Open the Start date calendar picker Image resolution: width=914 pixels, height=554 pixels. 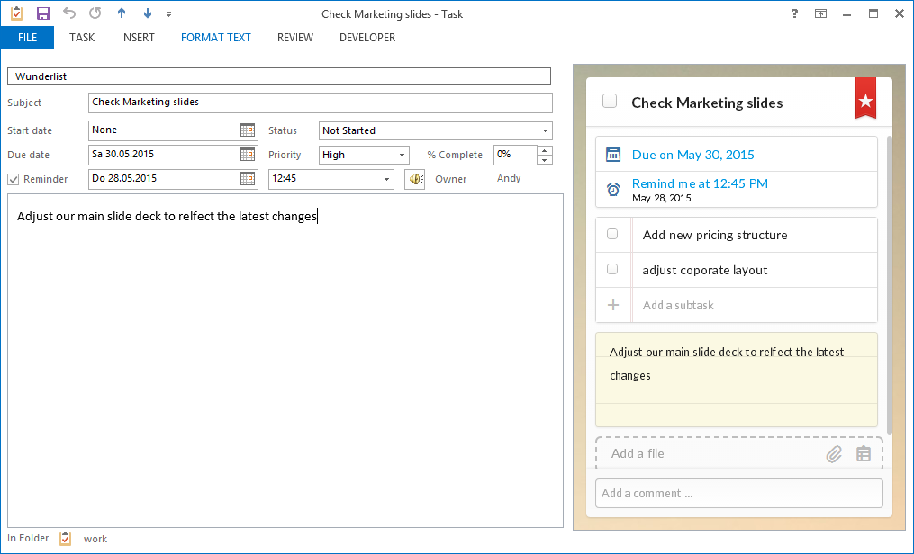pyautogui.click(x=247, y=130)
